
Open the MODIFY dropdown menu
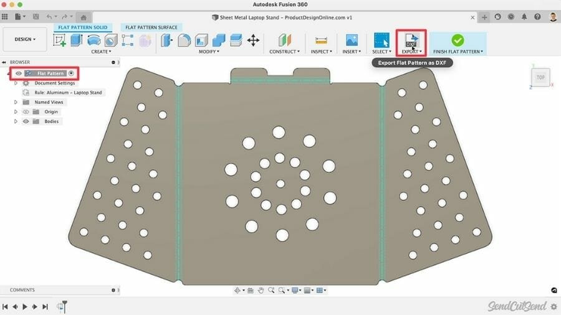pos(209,52)
